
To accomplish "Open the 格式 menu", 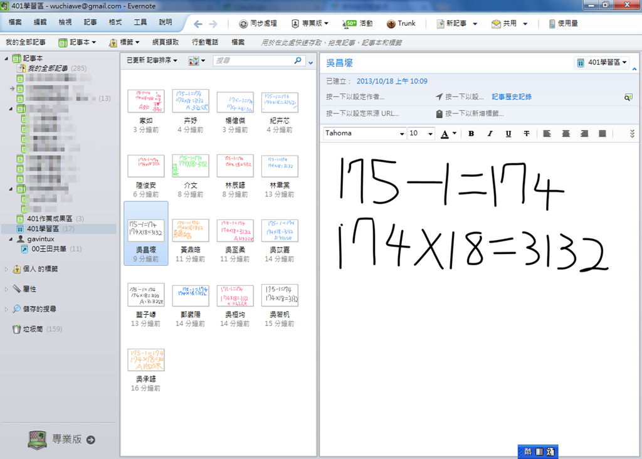I will point(115,23).
